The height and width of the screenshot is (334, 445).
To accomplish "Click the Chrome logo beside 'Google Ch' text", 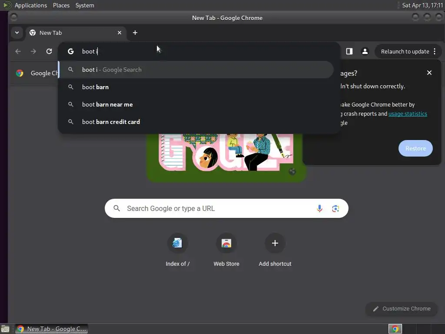I will (20, 73).
